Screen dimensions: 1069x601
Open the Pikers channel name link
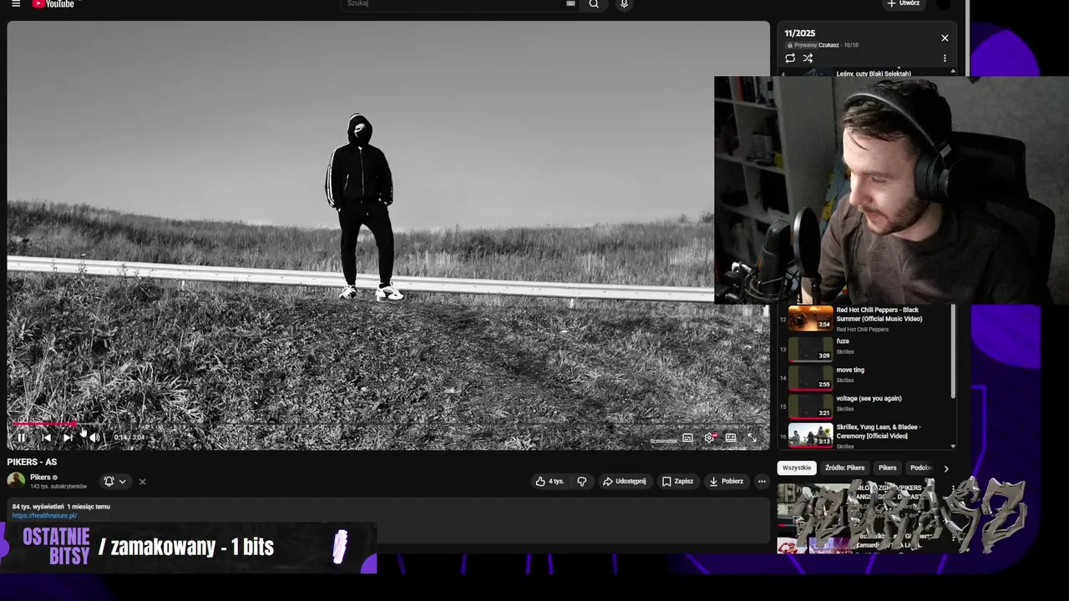pyautogui.click(x=40, y=477)
